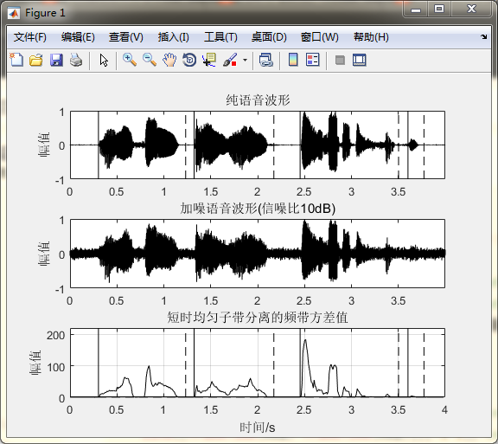The image size is (498, 444).
Task: Insert a colorbar
Action: click(x=293, y=60)
